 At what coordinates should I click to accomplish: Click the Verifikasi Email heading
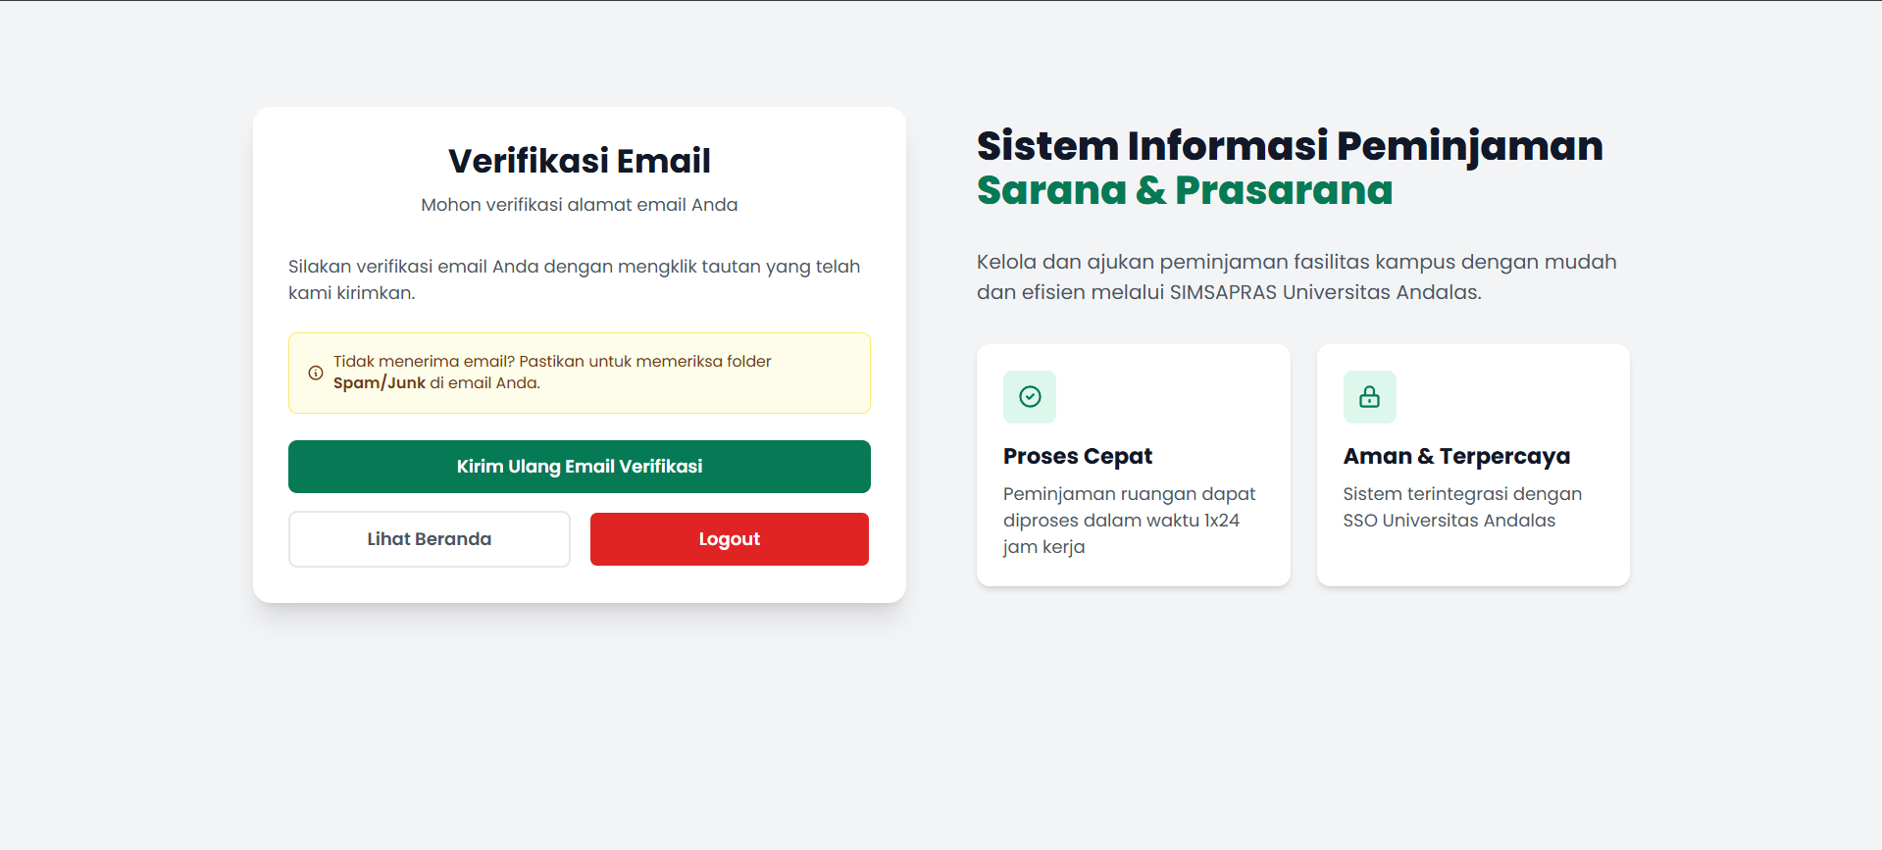click(x=579, y=159)
